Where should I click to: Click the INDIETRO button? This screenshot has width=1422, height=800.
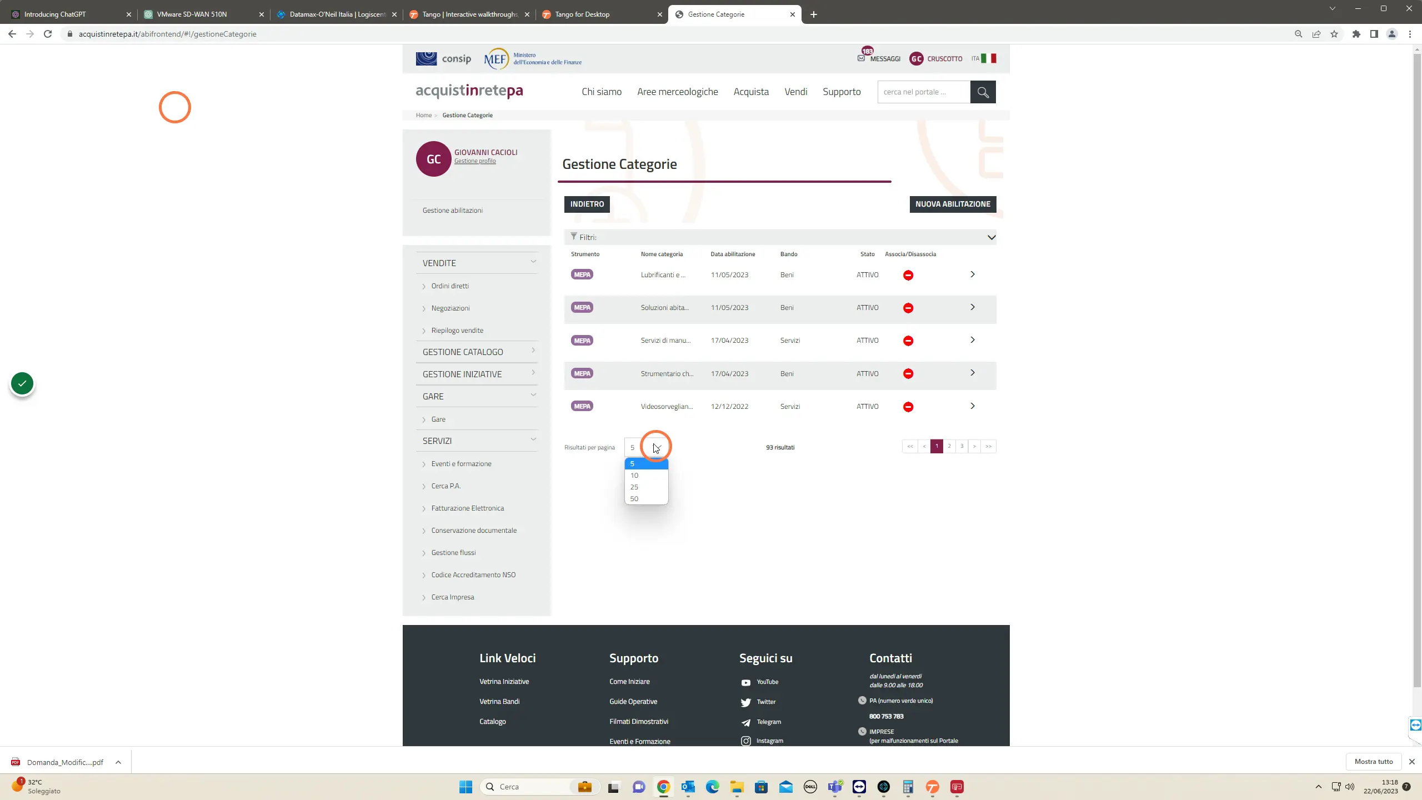[587, 204]
